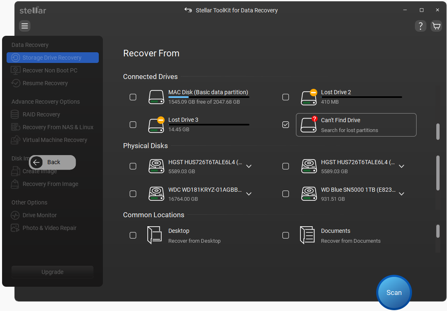Check the Documents location checkbox

click(x=286, y=235)
